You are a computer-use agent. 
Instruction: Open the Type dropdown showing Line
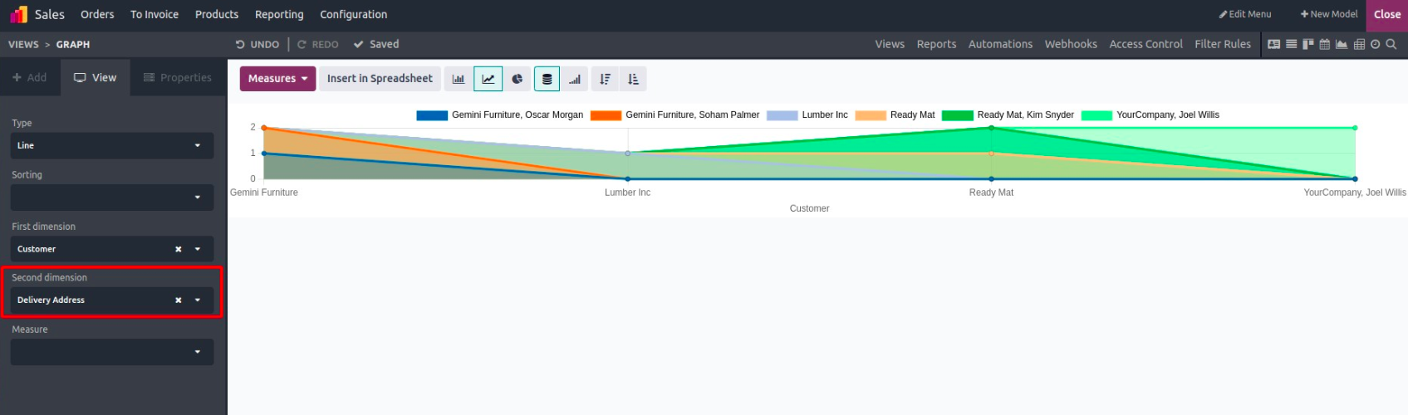[x=111, y=145]
